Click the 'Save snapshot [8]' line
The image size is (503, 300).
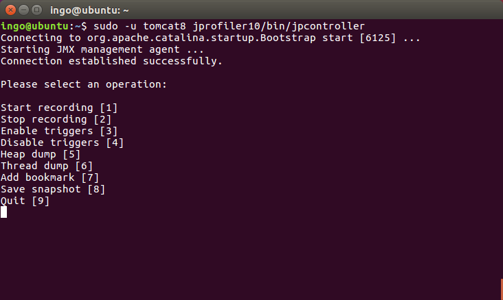tap(53, 189)
